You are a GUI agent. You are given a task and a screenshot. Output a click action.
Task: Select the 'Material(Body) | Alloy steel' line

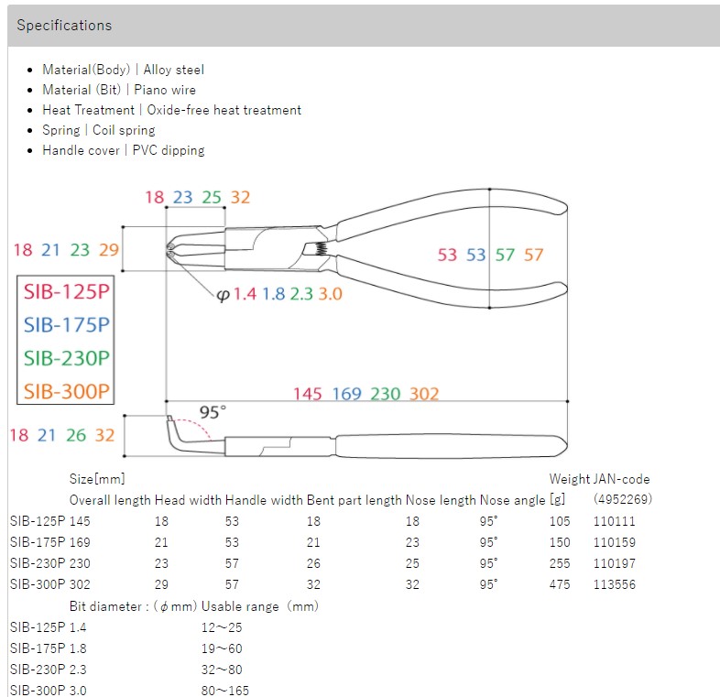[x=123, y=70]
